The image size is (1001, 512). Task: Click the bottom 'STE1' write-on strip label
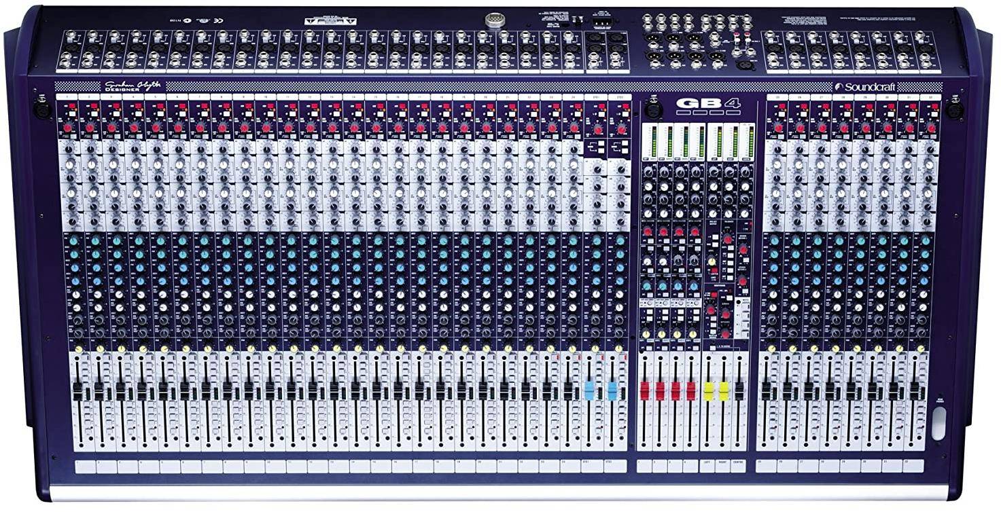click(593, 467)
